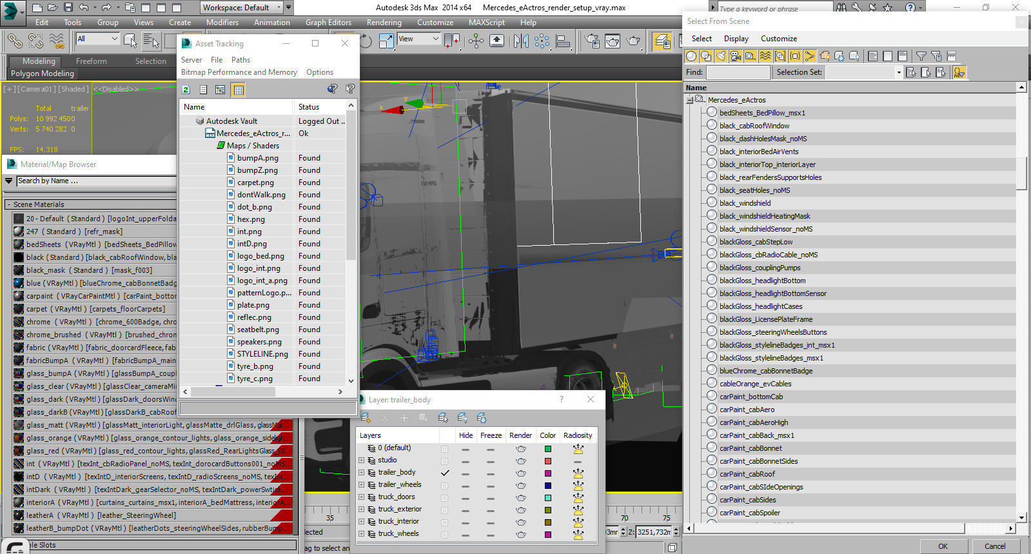The width and height of the screenshot is (1031, 554).
Task: Toggle current-layer checkbox for truck_wheels layer
Action: pos(444,534)
